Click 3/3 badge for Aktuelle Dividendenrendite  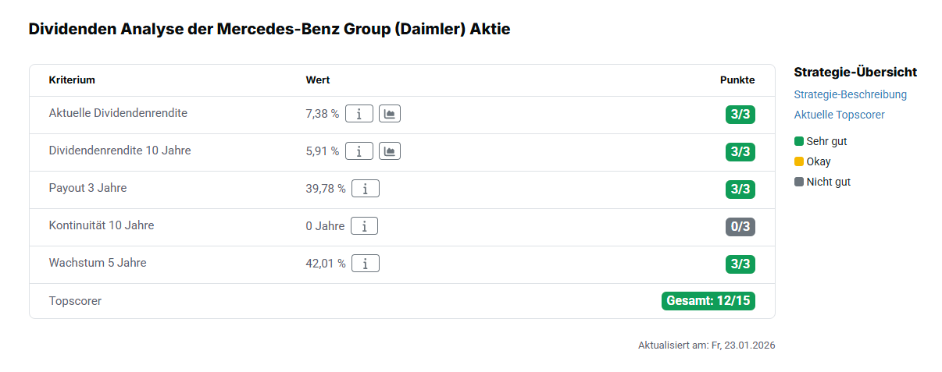pos(740,115)
